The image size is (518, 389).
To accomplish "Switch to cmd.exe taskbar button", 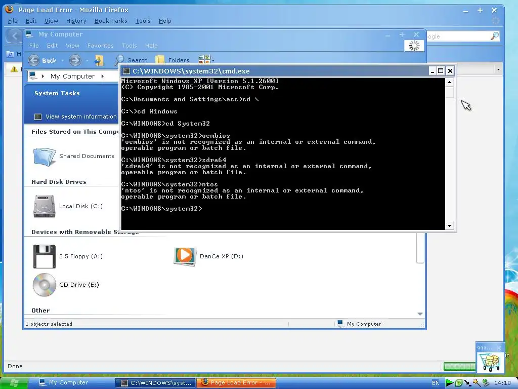I will 155,383.
